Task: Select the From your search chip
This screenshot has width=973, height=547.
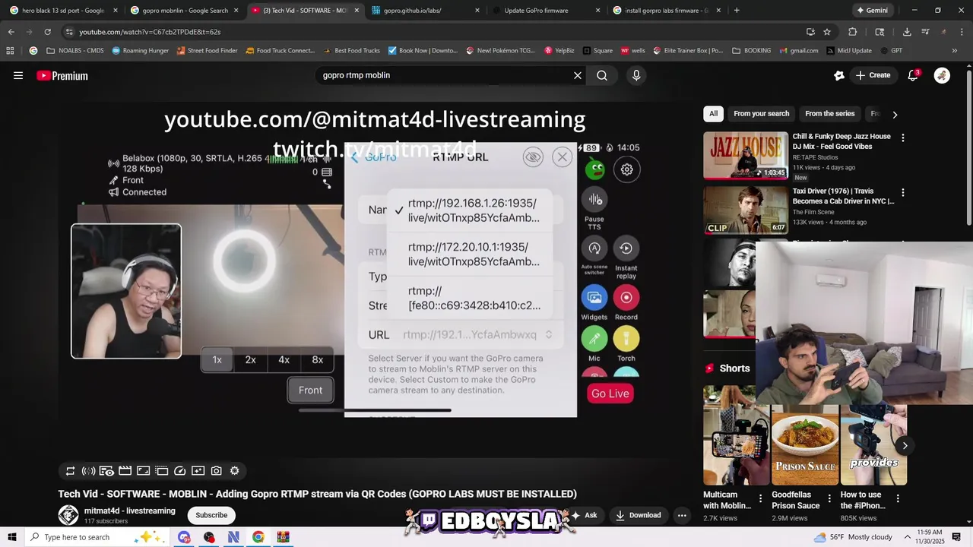Action: point(761,114)
